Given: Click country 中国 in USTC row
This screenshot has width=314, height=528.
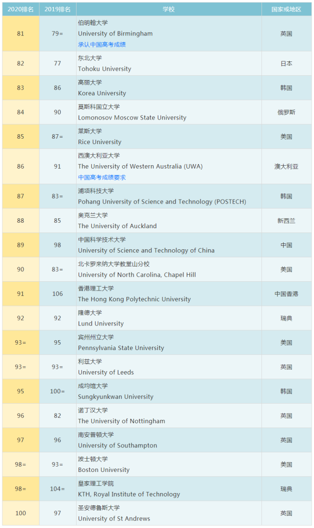Looking at the screenshot, I should coord(287,245).
